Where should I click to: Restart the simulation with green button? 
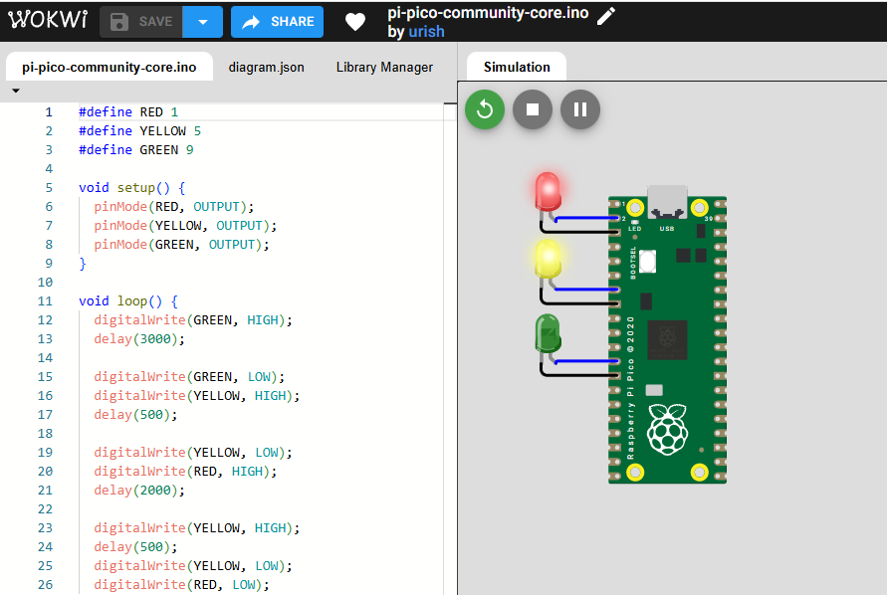point(485,109)
